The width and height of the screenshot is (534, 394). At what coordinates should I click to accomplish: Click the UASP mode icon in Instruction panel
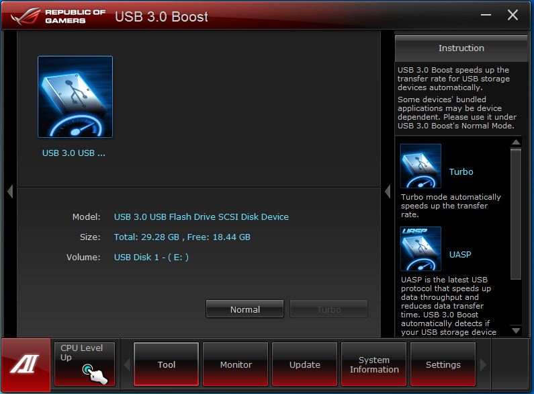click(420, 249)
